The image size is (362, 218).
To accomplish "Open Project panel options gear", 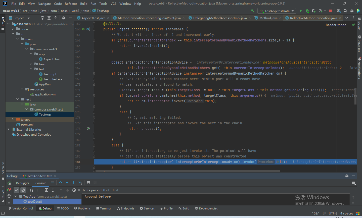I will point(64,18).
